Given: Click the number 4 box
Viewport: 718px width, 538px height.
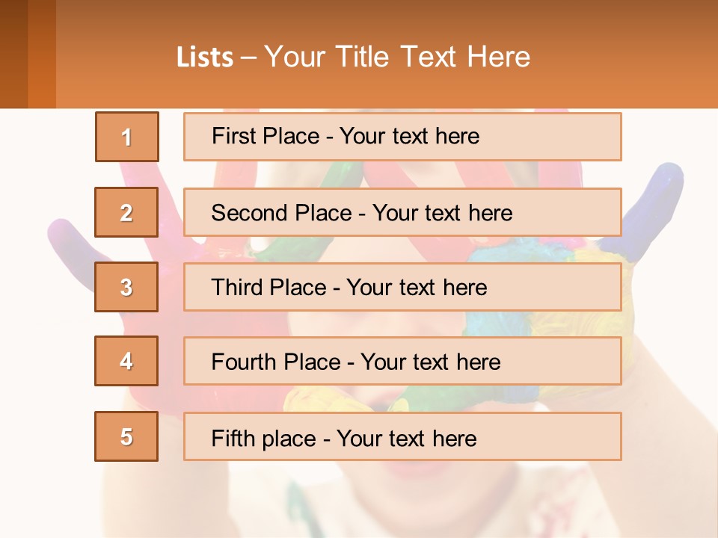Looking at the screenshot, I should (x=126, y=362).
